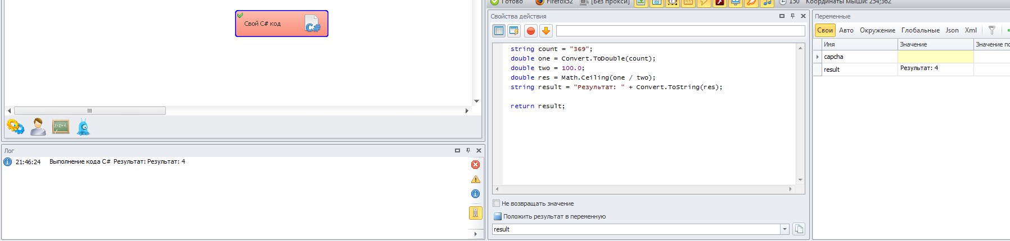
Task: Open the gears settings icon below canvas
Action: [15, 127]
